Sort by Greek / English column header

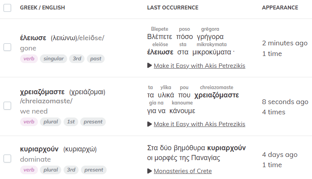[x=42, y=7]
